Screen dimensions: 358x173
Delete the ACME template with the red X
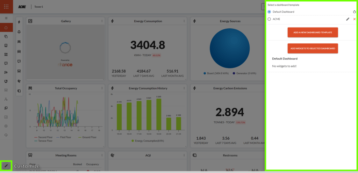(x=354, y=19)
